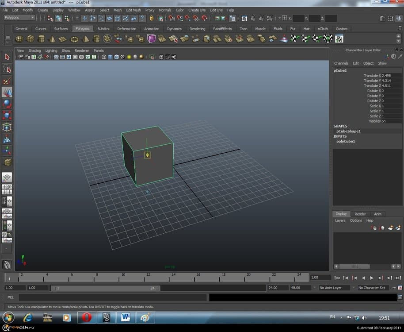This screenshot has height=332, width=404.
Task: Create a polygon torus from the shelf
Action: (74, 39)
